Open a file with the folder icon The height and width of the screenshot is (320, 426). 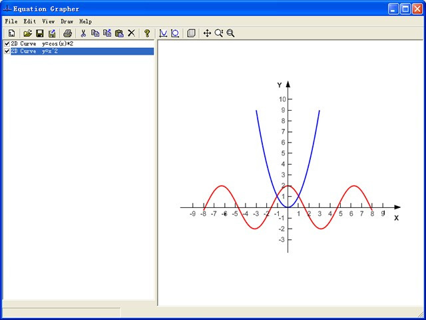27,33
